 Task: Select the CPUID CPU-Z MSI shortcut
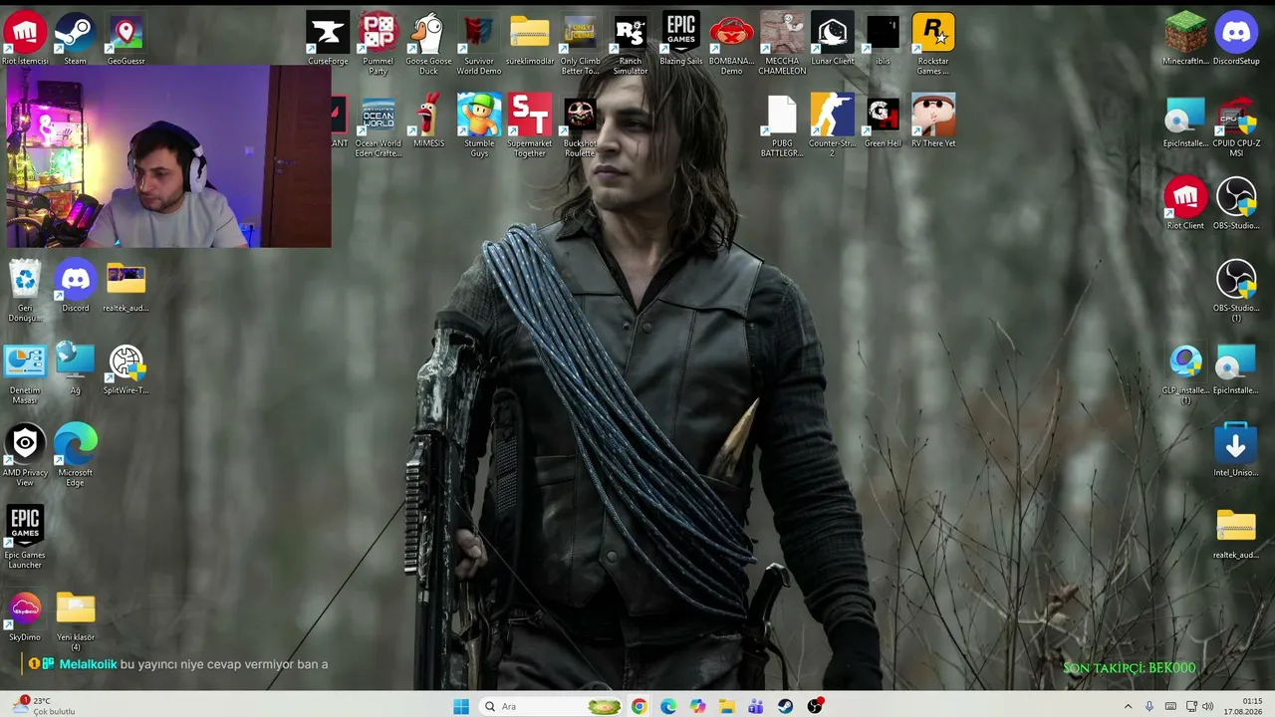click(1236, 126)
